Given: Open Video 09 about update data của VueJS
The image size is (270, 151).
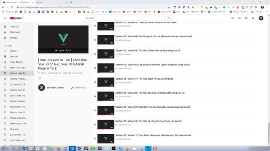Looking at the screenshot, I should click(x=153, y=107).
